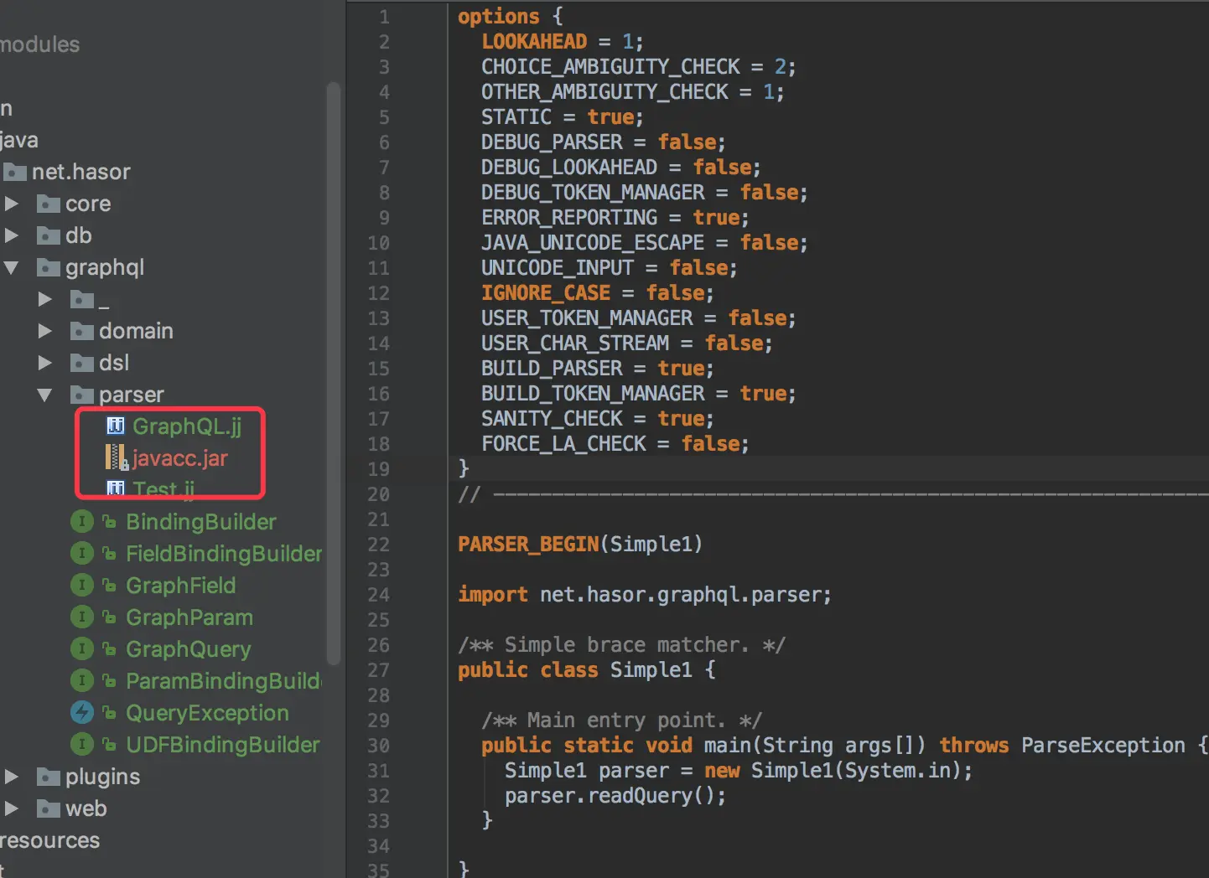This screenshot has height=878, width=1209.
Task: Click the STATIC = true option line
Action: tap(562, 116)
